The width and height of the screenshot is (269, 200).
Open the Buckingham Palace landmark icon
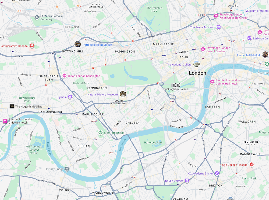point(176,85)
